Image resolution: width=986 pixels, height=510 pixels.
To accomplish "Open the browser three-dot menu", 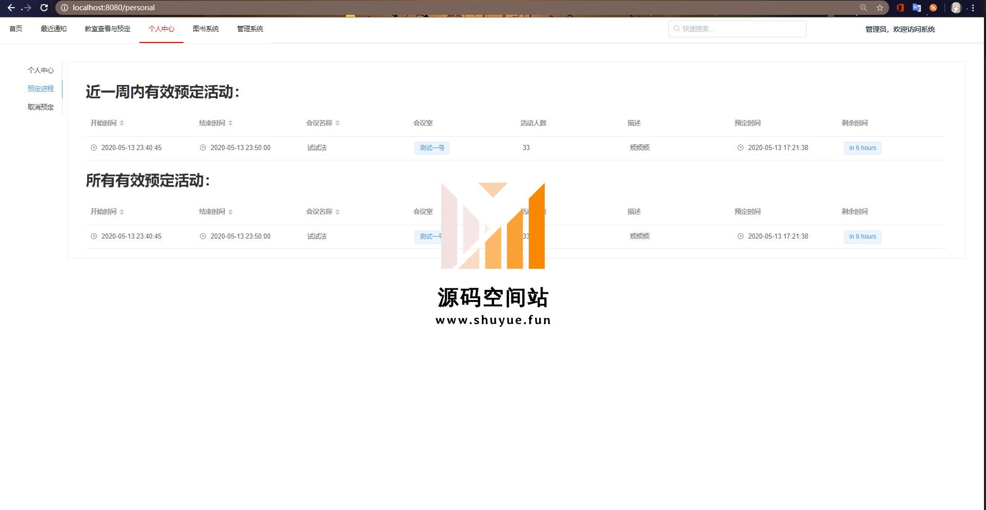I will tap(973, 8).
